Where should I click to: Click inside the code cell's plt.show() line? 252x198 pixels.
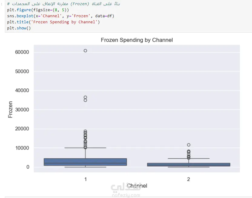(x=19, y=28)
